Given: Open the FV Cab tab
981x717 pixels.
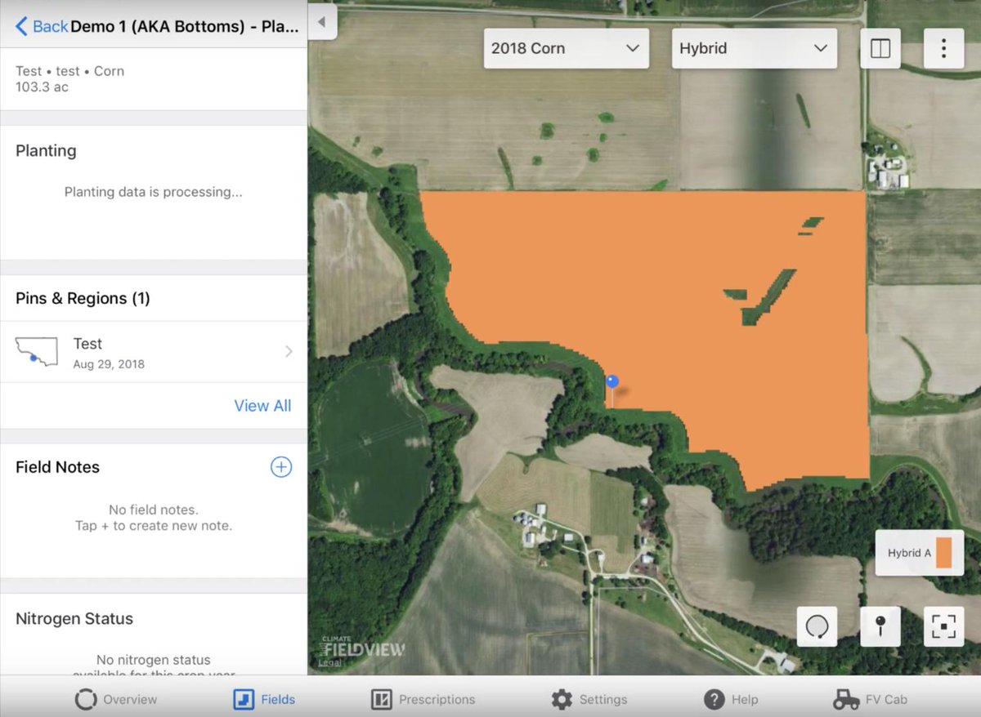Looking at the screenshot, I should [x=870, y=700].
